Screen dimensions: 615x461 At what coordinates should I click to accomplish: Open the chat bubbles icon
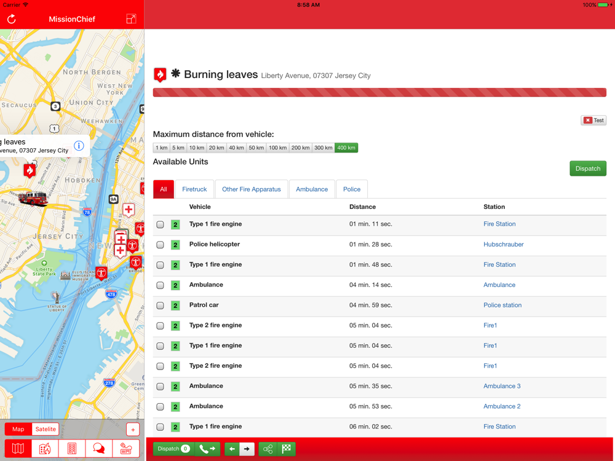pyautogui.click(x=99, y=449)
